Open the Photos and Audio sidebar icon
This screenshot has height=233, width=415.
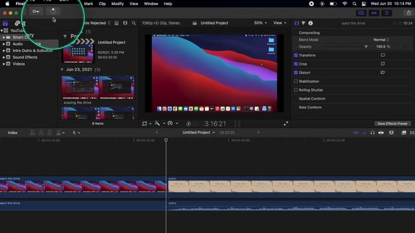tap(18, 23)
